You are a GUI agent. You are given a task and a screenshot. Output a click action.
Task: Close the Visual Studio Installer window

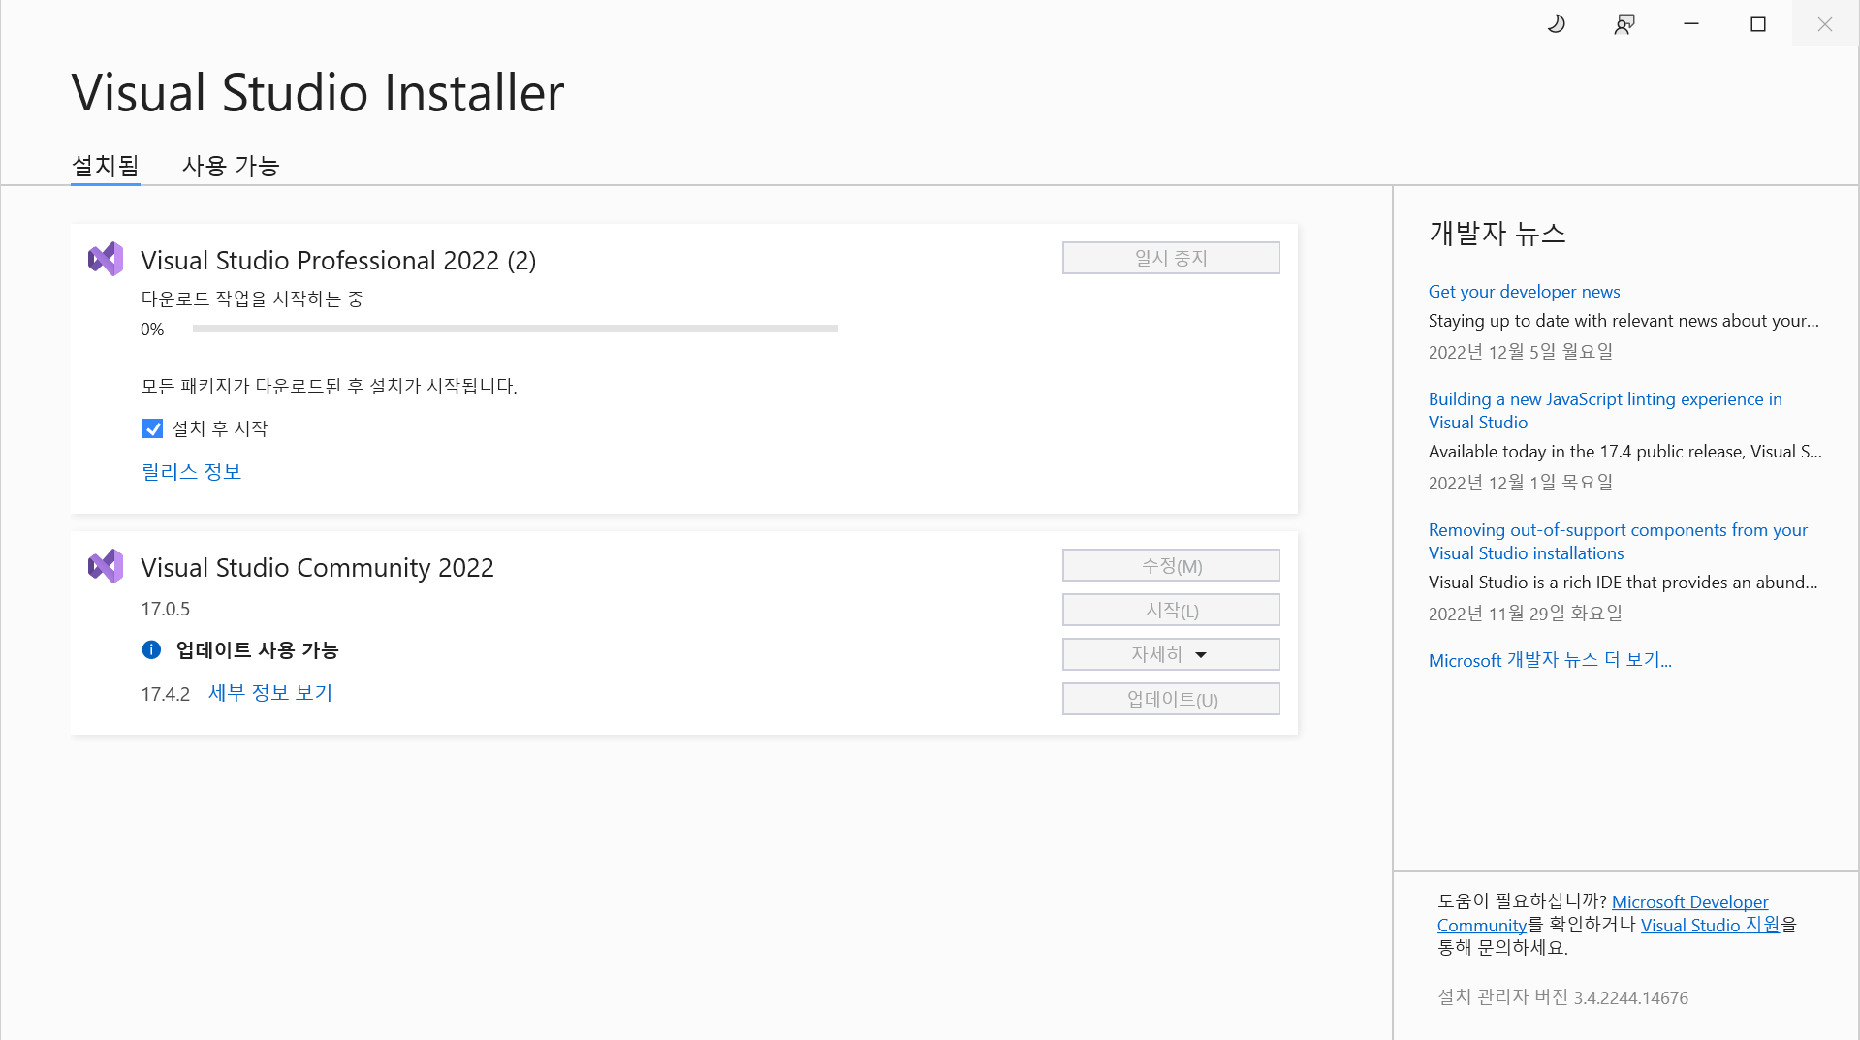tap(1825, 24)
